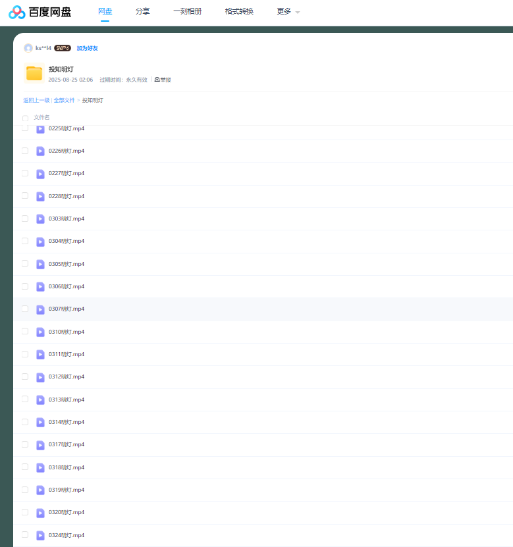Click the video icon for 0310明灯.mp4
Viewport: 513px width, 547px height.
coord(40,332)
